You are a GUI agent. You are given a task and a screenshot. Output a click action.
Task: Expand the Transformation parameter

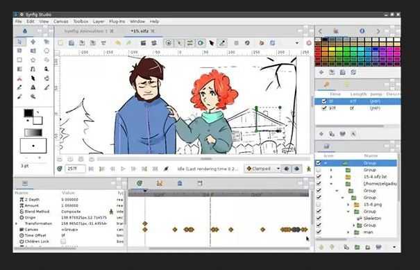click(x=17, y=223)
